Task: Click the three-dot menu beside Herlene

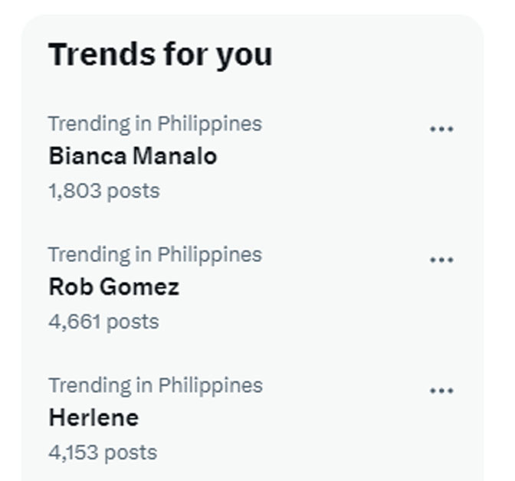Action: (441, 391)
